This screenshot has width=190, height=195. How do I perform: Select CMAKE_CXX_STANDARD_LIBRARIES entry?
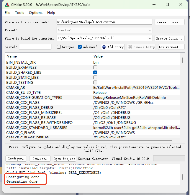[37, 128]
